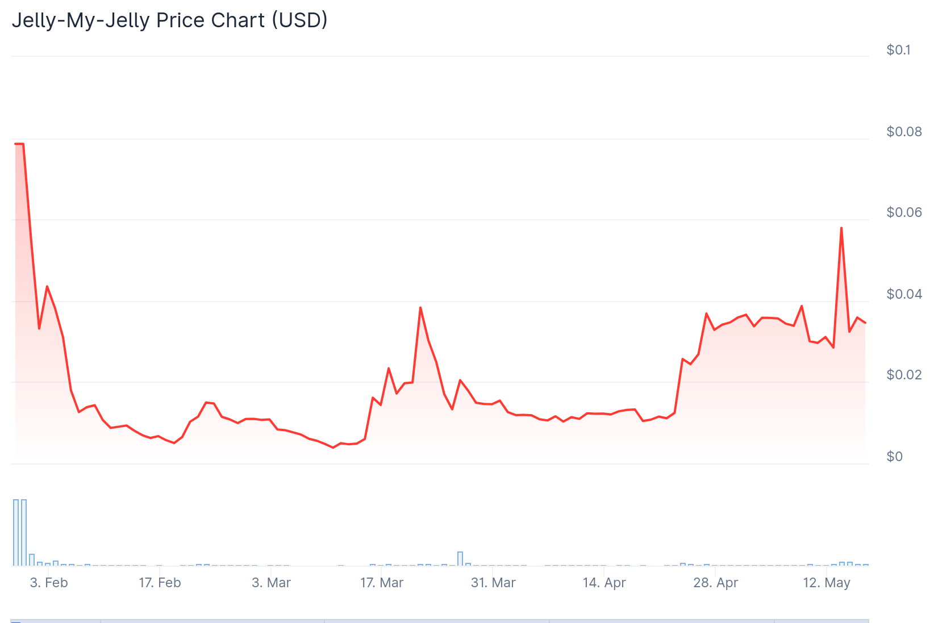Select the 12. May date label
The image size is (934, 623).
pyautogui.click(x=826, y=583)
